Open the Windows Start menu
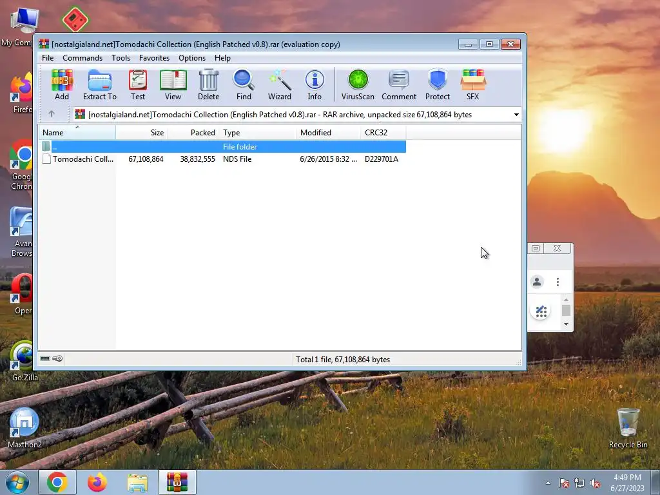This screenshot has height=495, width=660. point(17,482)
